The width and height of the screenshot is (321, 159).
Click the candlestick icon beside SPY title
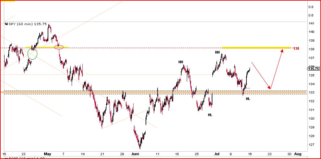(x=6, y=24)
